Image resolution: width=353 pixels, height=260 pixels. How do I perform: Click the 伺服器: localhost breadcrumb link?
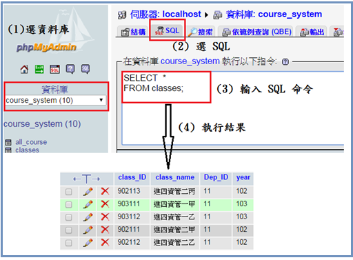coord(165,14)
